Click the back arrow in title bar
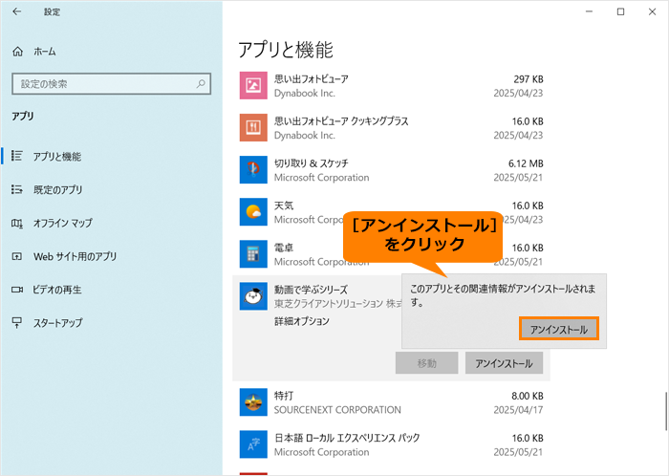The image size is (669, 476). click(x=16, y=11)
